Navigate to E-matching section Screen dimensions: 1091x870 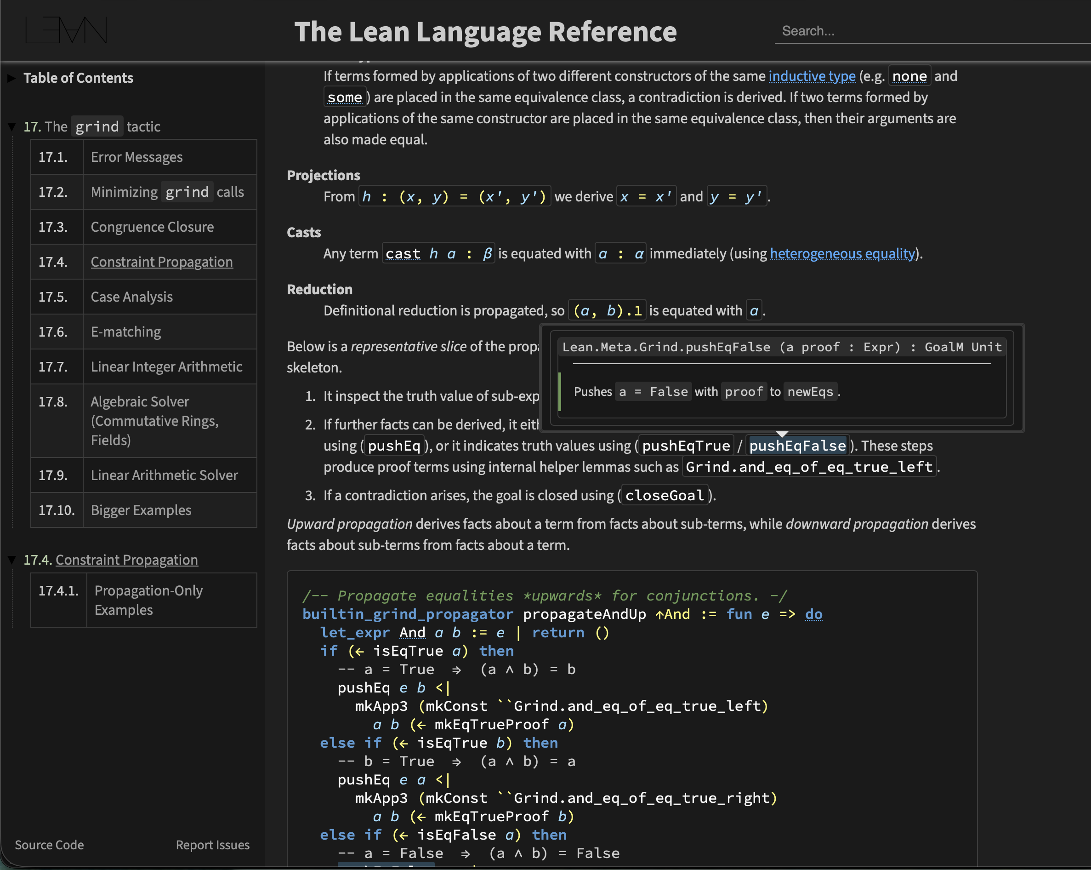coord(125,332)
